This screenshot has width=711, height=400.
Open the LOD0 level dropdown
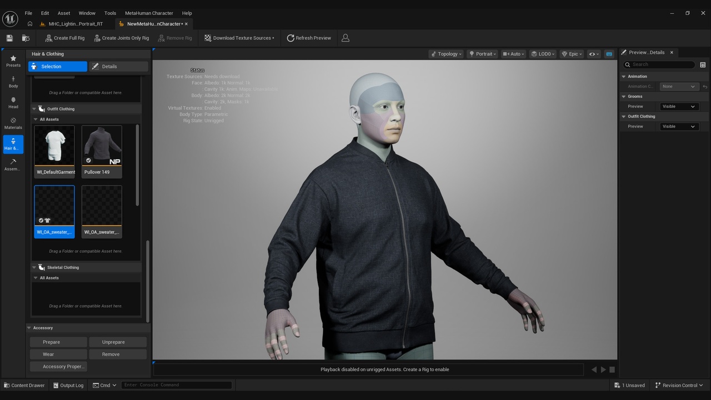coord(542,54)
